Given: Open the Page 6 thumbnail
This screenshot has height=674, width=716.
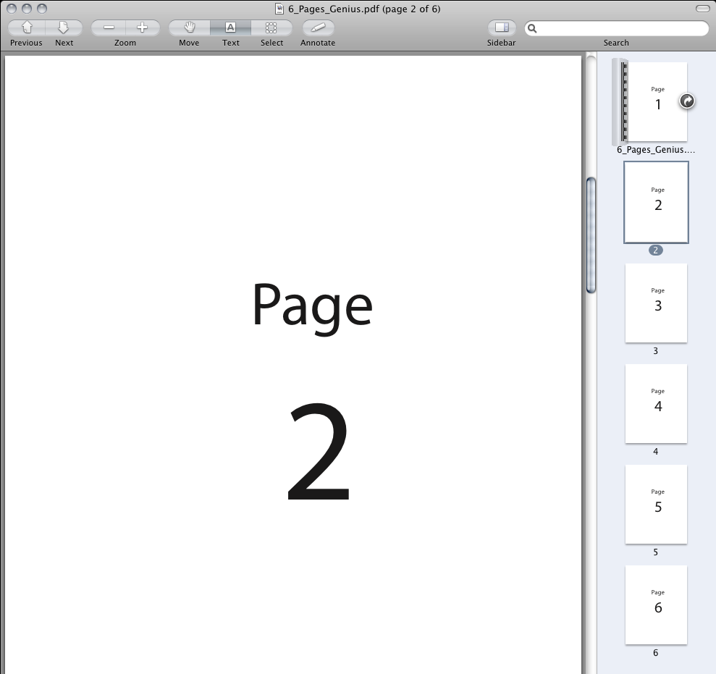Looking at the screenshot, I should [656, 605].
